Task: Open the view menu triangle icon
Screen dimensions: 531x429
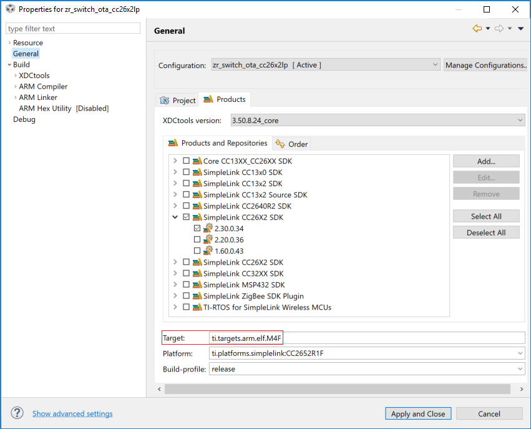Action: coord(520,29)
